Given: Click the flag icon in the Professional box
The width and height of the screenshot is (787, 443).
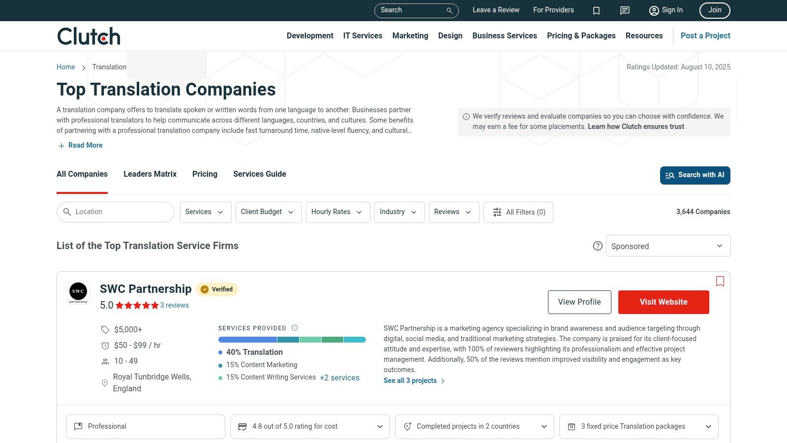Looking at the screenshot, I should [78, 426].
